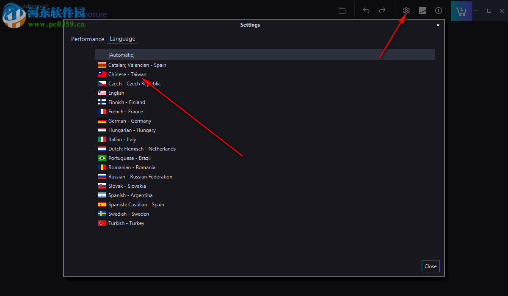Viewport: 508px width, 296px height.
Task: Open the settings gear icon
Action: point(406,11)
